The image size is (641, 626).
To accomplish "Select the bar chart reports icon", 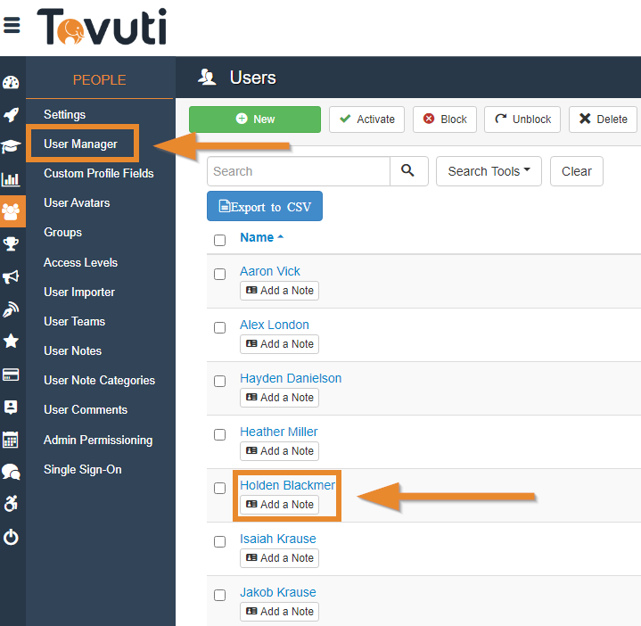I will click(x=11, y=177).
